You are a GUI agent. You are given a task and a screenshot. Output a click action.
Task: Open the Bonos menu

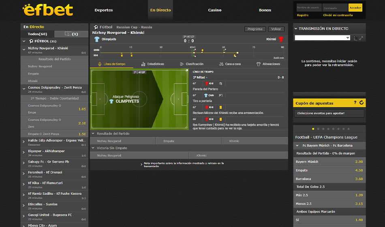265,10
